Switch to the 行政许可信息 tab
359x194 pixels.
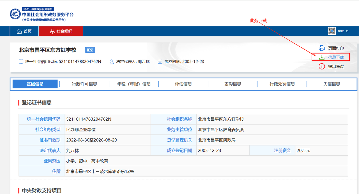coord(84,84)
